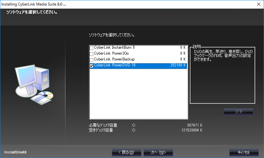This screenshot has width=264, height=158.
Task: Select the CyberLink PowerDVD 10 row text
Action: point(114,65)
